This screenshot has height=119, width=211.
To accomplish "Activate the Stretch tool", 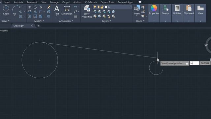I will pyautogui.click(x=30, y=16).
